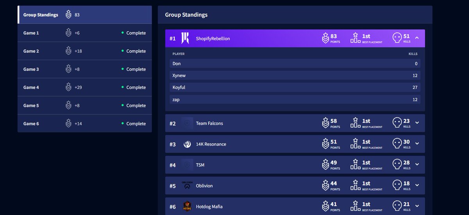Expand the Hotdog Mafia row chevron
The height and width of the screenshot is (215, 469).
pos(417,206)
